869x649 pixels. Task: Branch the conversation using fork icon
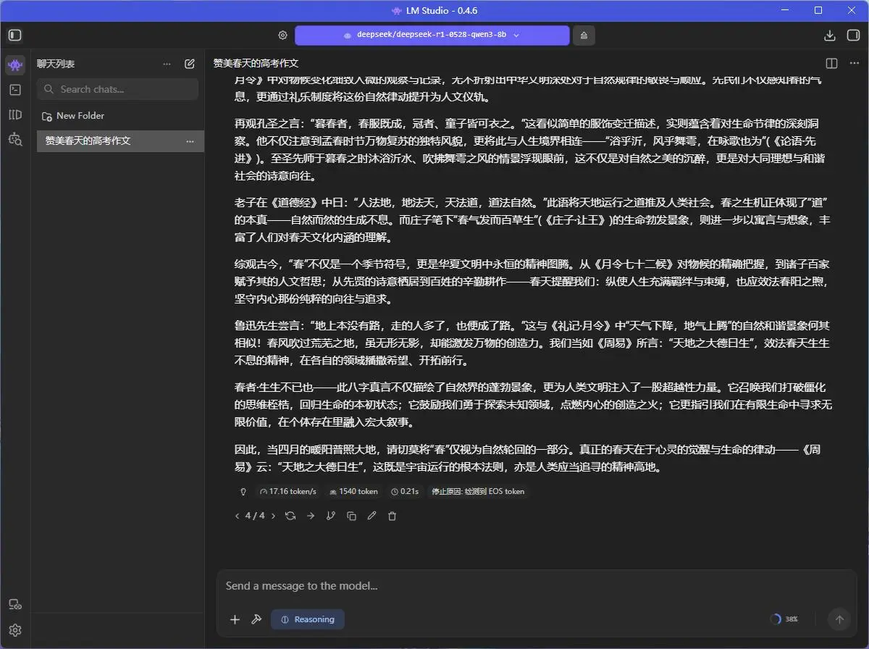(x=331, y=515)
